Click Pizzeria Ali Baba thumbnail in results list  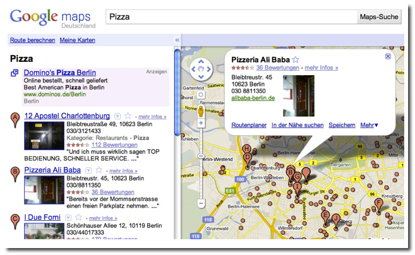coord(44,190)
